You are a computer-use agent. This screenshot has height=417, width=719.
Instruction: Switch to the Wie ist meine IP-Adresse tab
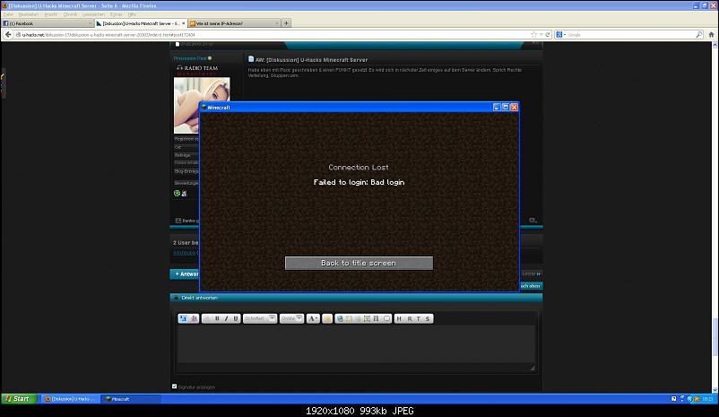tap(234, 23)
